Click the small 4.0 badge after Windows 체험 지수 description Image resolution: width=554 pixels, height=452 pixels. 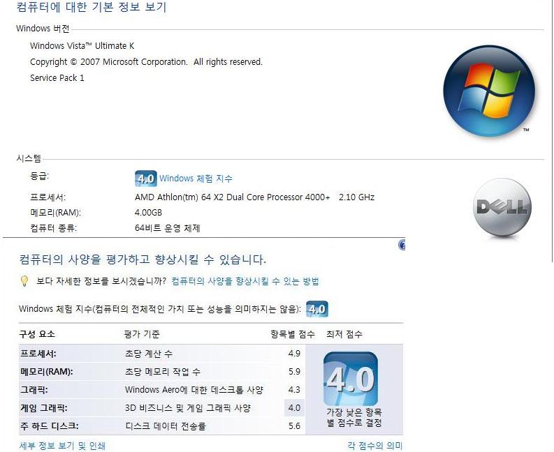tap(317, 309)
